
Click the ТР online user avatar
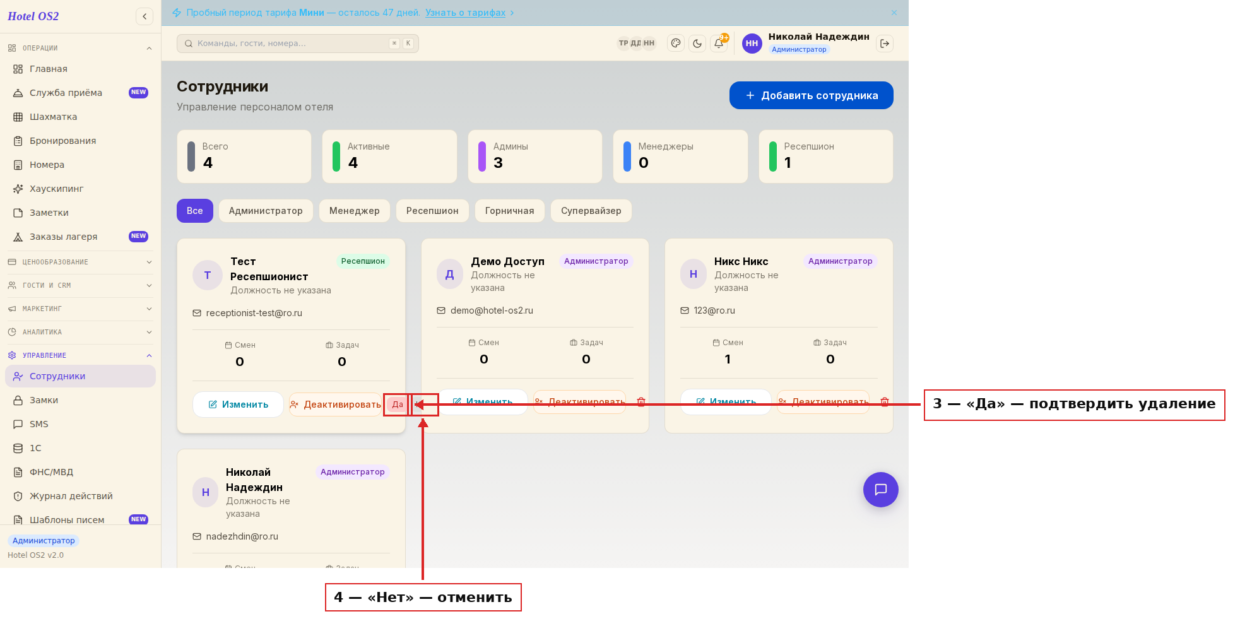tap(623, 43)
